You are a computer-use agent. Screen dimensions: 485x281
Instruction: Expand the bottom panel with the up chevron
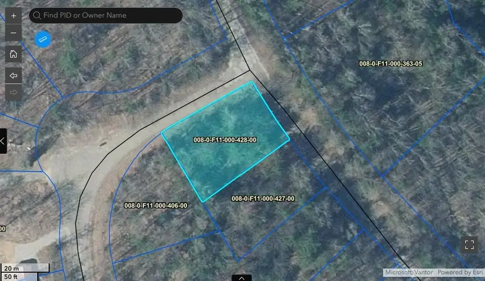[241, 278]
